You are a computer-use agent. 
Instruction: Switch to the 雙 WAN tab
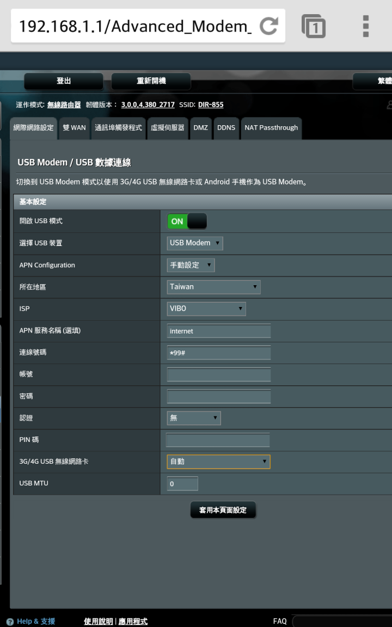pos(74,128)
